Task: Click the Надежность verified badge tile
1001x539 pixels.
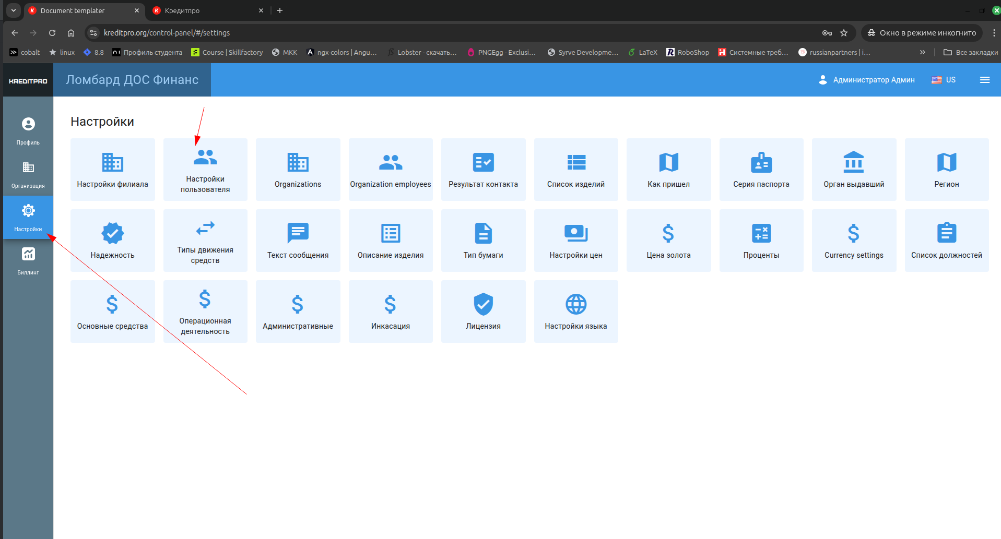Action: tap(112, 241)
